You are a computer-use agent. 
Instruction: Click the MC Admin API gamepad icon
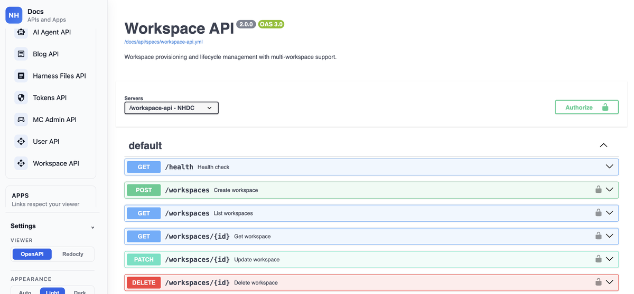21,120
